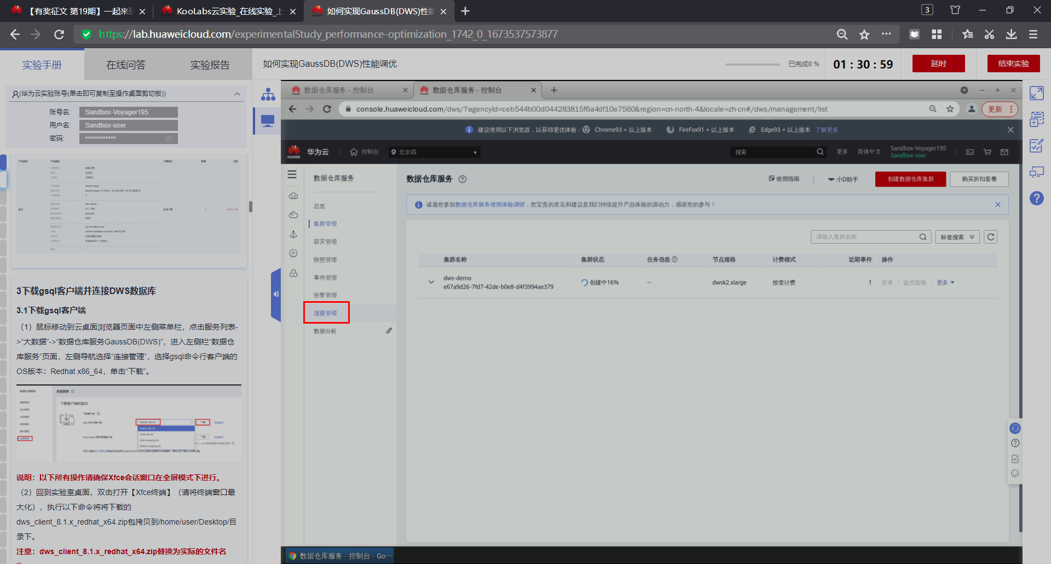The height and width of the screenshot is (564, 1051).
Task: Collapse the Huawei Cloud lab account panel
Action: click(x=237, y=94)
